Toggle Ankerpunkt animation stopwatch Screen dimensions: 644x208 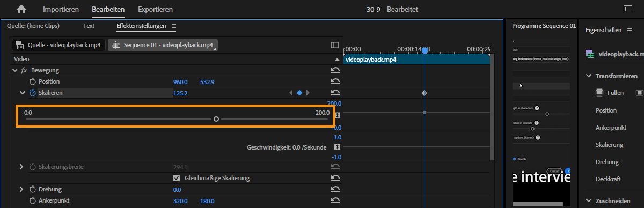pyautogui.click(x=33, y=200)
